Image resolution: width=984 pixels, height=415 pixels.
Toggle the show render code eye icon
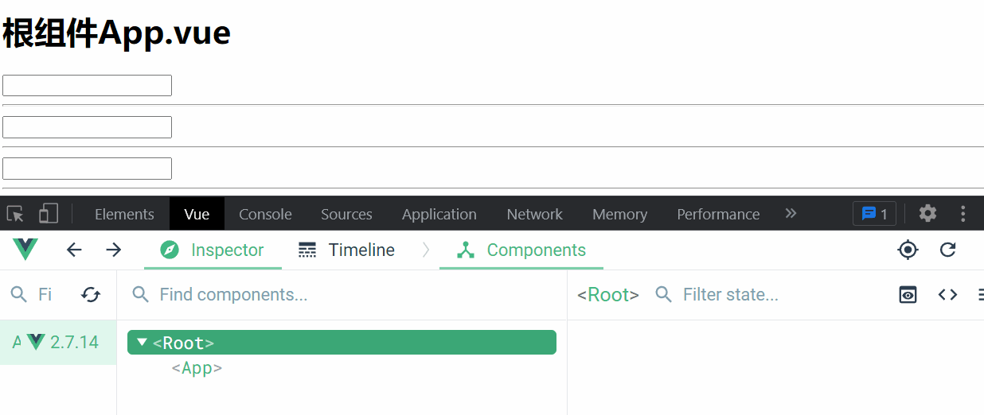coord(908,295)
